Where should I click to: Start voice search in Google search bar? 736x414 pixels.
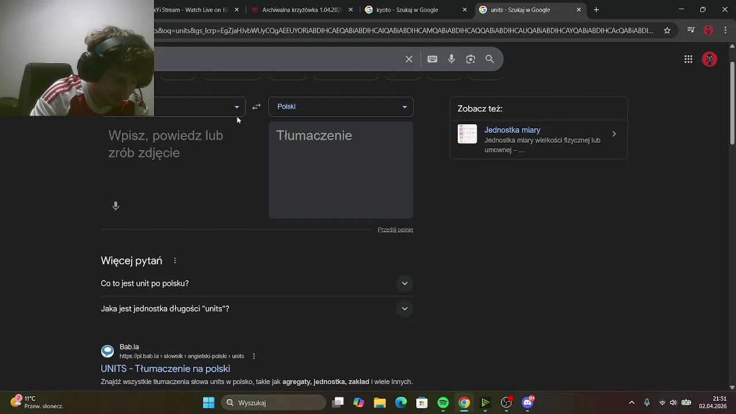[451, 59]
